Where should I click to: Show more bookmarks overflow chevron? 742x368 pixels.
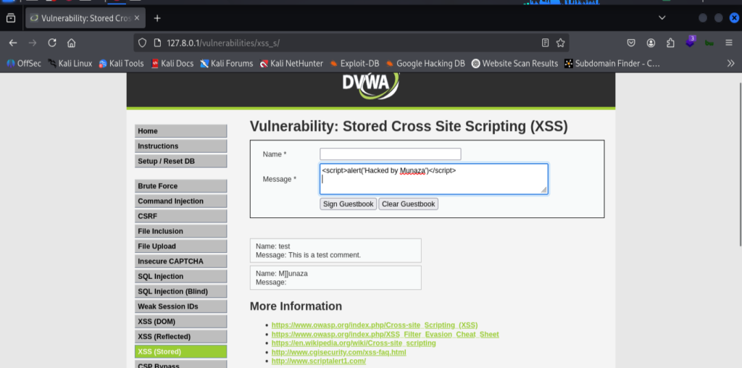click(x=730, y=63)
